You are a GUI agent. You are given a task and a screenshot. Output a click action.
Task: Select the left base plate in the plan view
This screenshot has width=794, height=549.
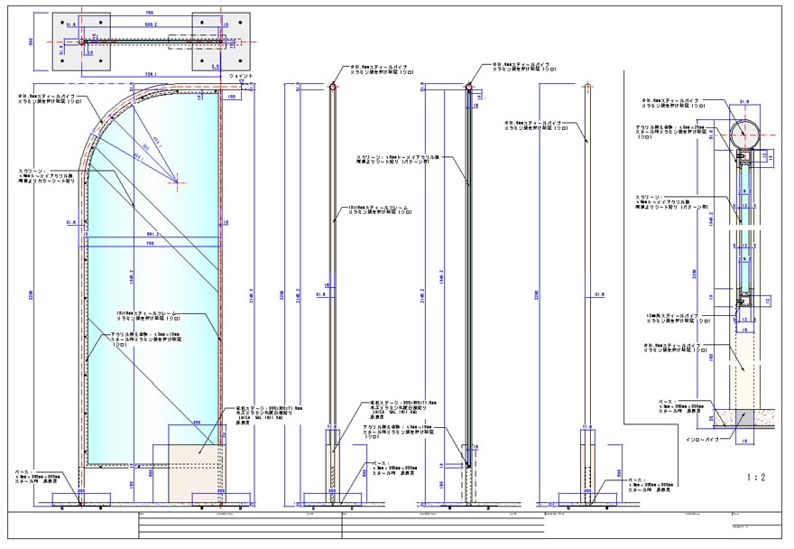tap(81, 42)
